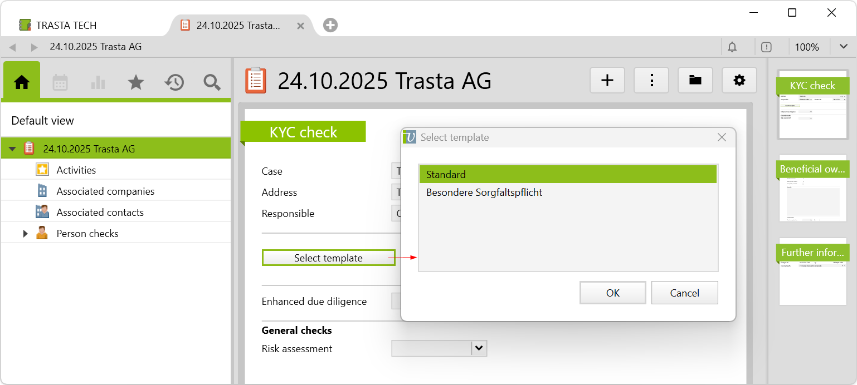This screenshot has width=857, height=385.
Task: Collapse the 24.10.2025 Trasta AG node
Action: [x=12, y=149]
